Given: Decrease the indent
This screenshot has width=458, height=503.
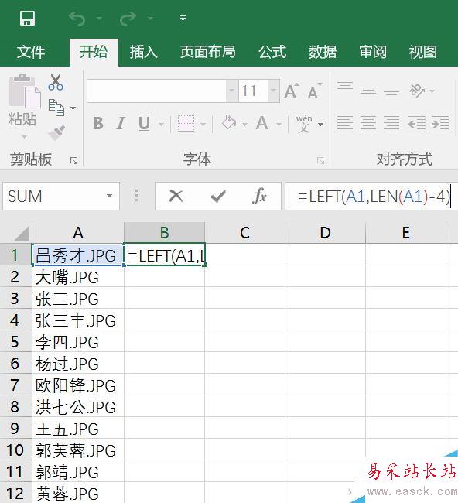Looking at the screenshot, I should coord(417,124).
